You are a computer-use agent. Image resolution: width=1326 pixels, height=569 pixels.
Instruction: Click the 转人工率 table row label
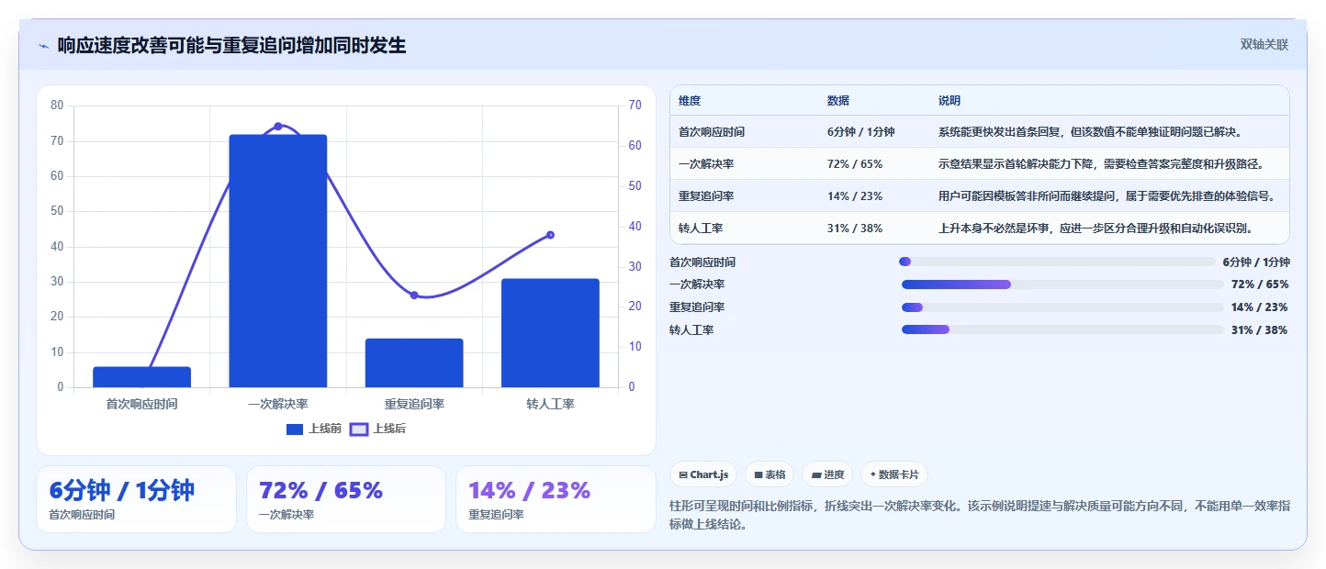click(701, 229)
